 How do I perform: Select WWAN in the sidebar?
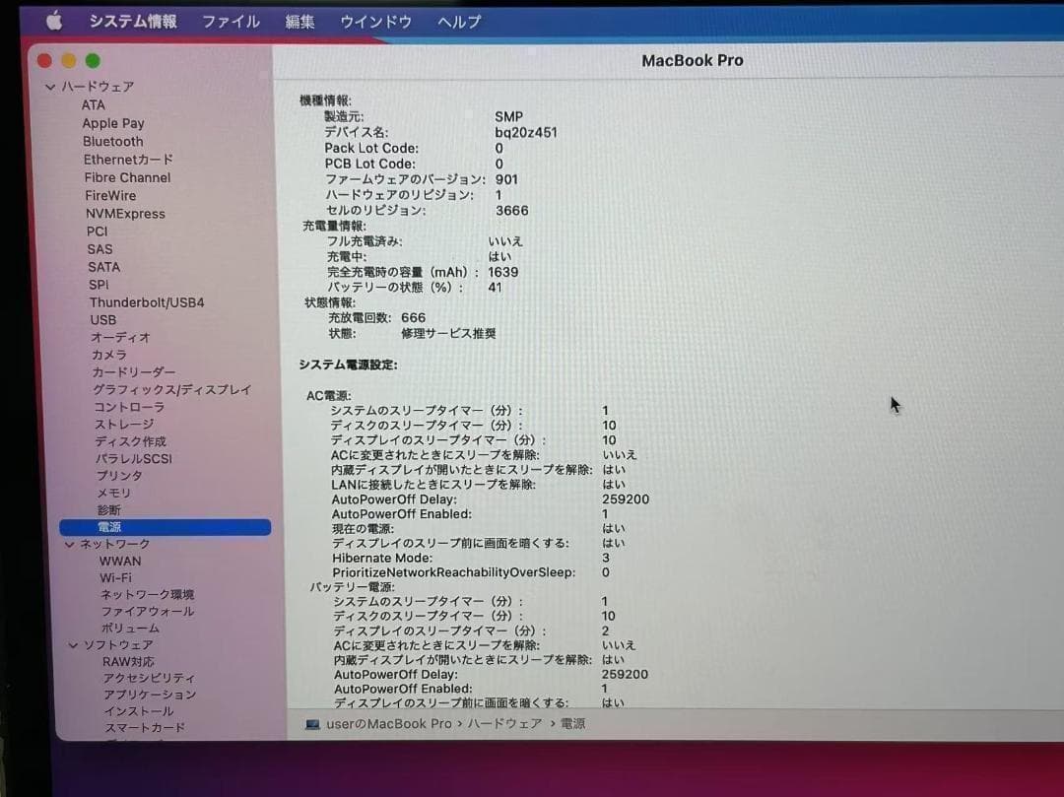(x=120, y=561)
